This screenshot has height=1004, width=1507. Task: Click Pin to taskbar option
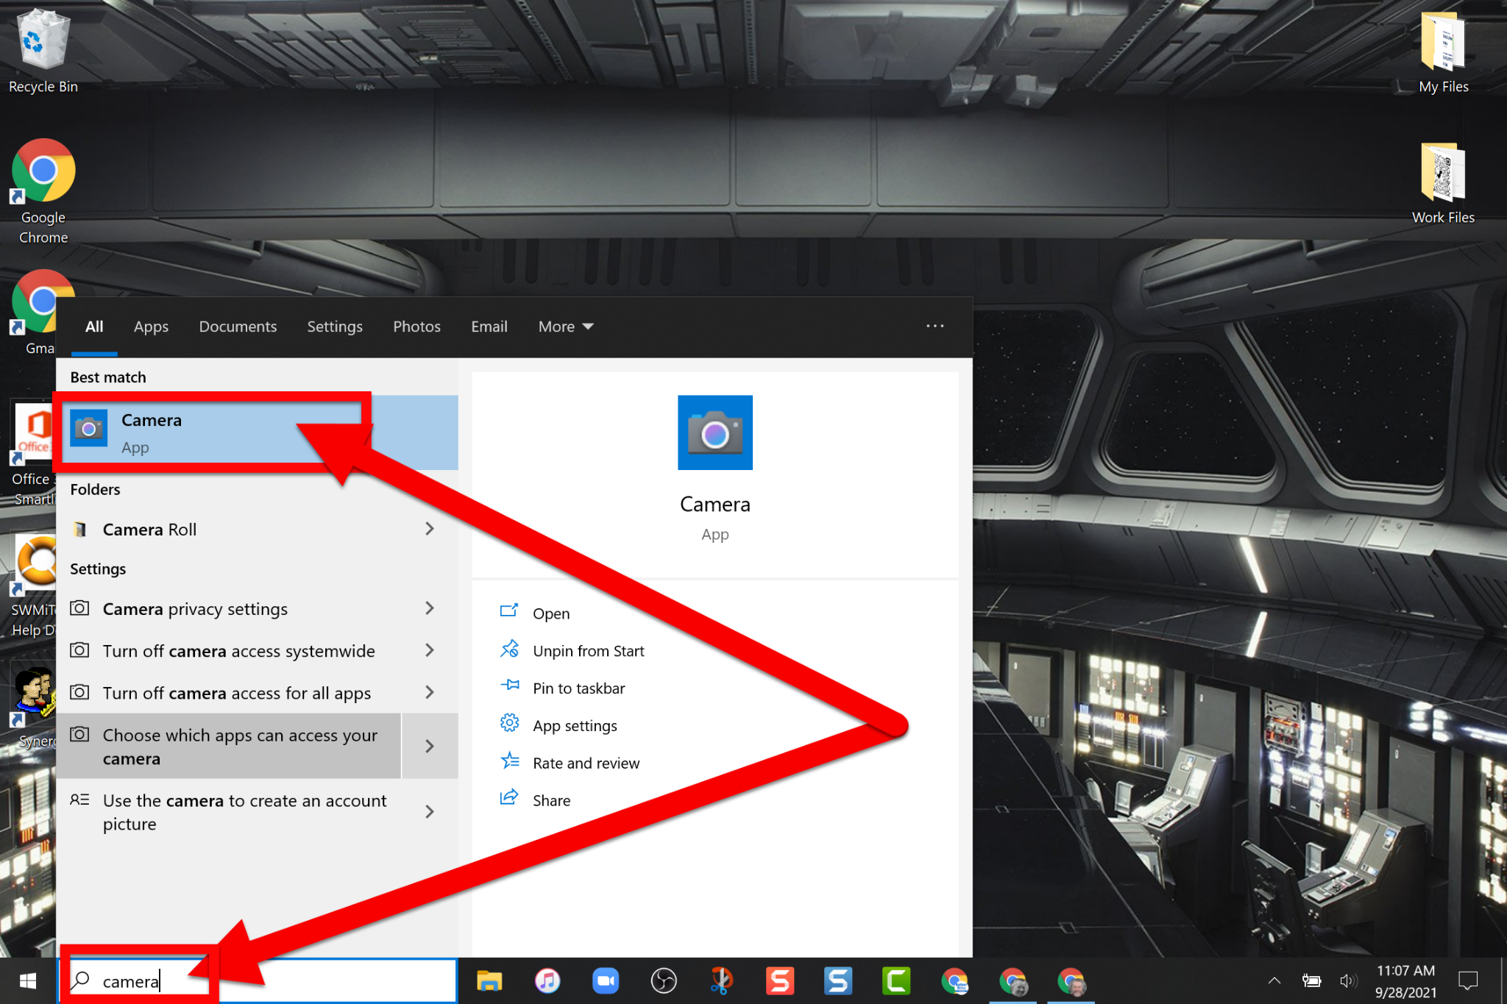tap(578, 688)
